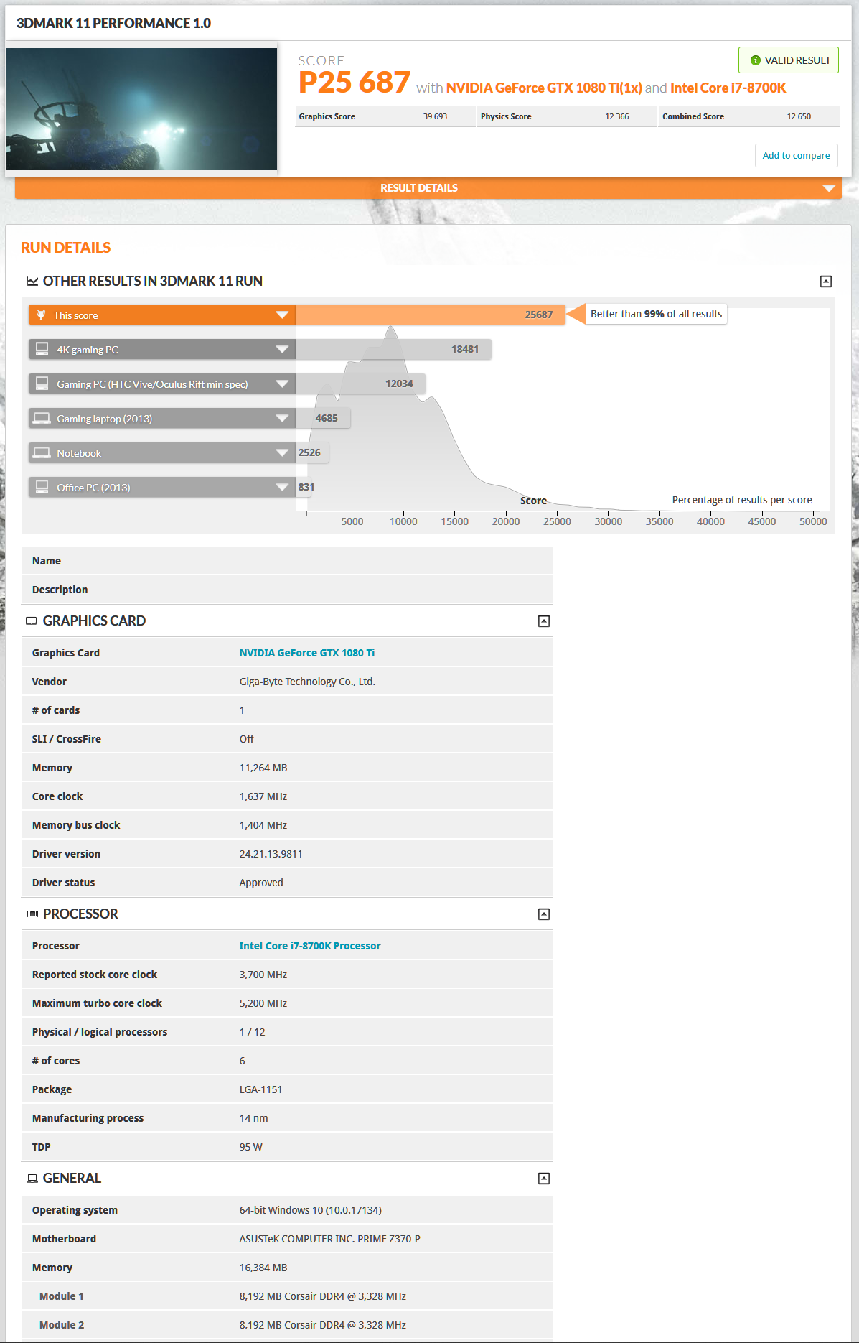Click the 18481 bar for 4K gaming PC
This screenshot has width=859, height=1343.
point(393,349)
